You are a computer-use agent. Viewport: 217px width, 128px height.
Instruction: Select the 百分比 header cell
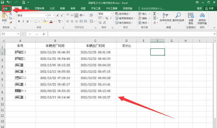tap(126, 46)
